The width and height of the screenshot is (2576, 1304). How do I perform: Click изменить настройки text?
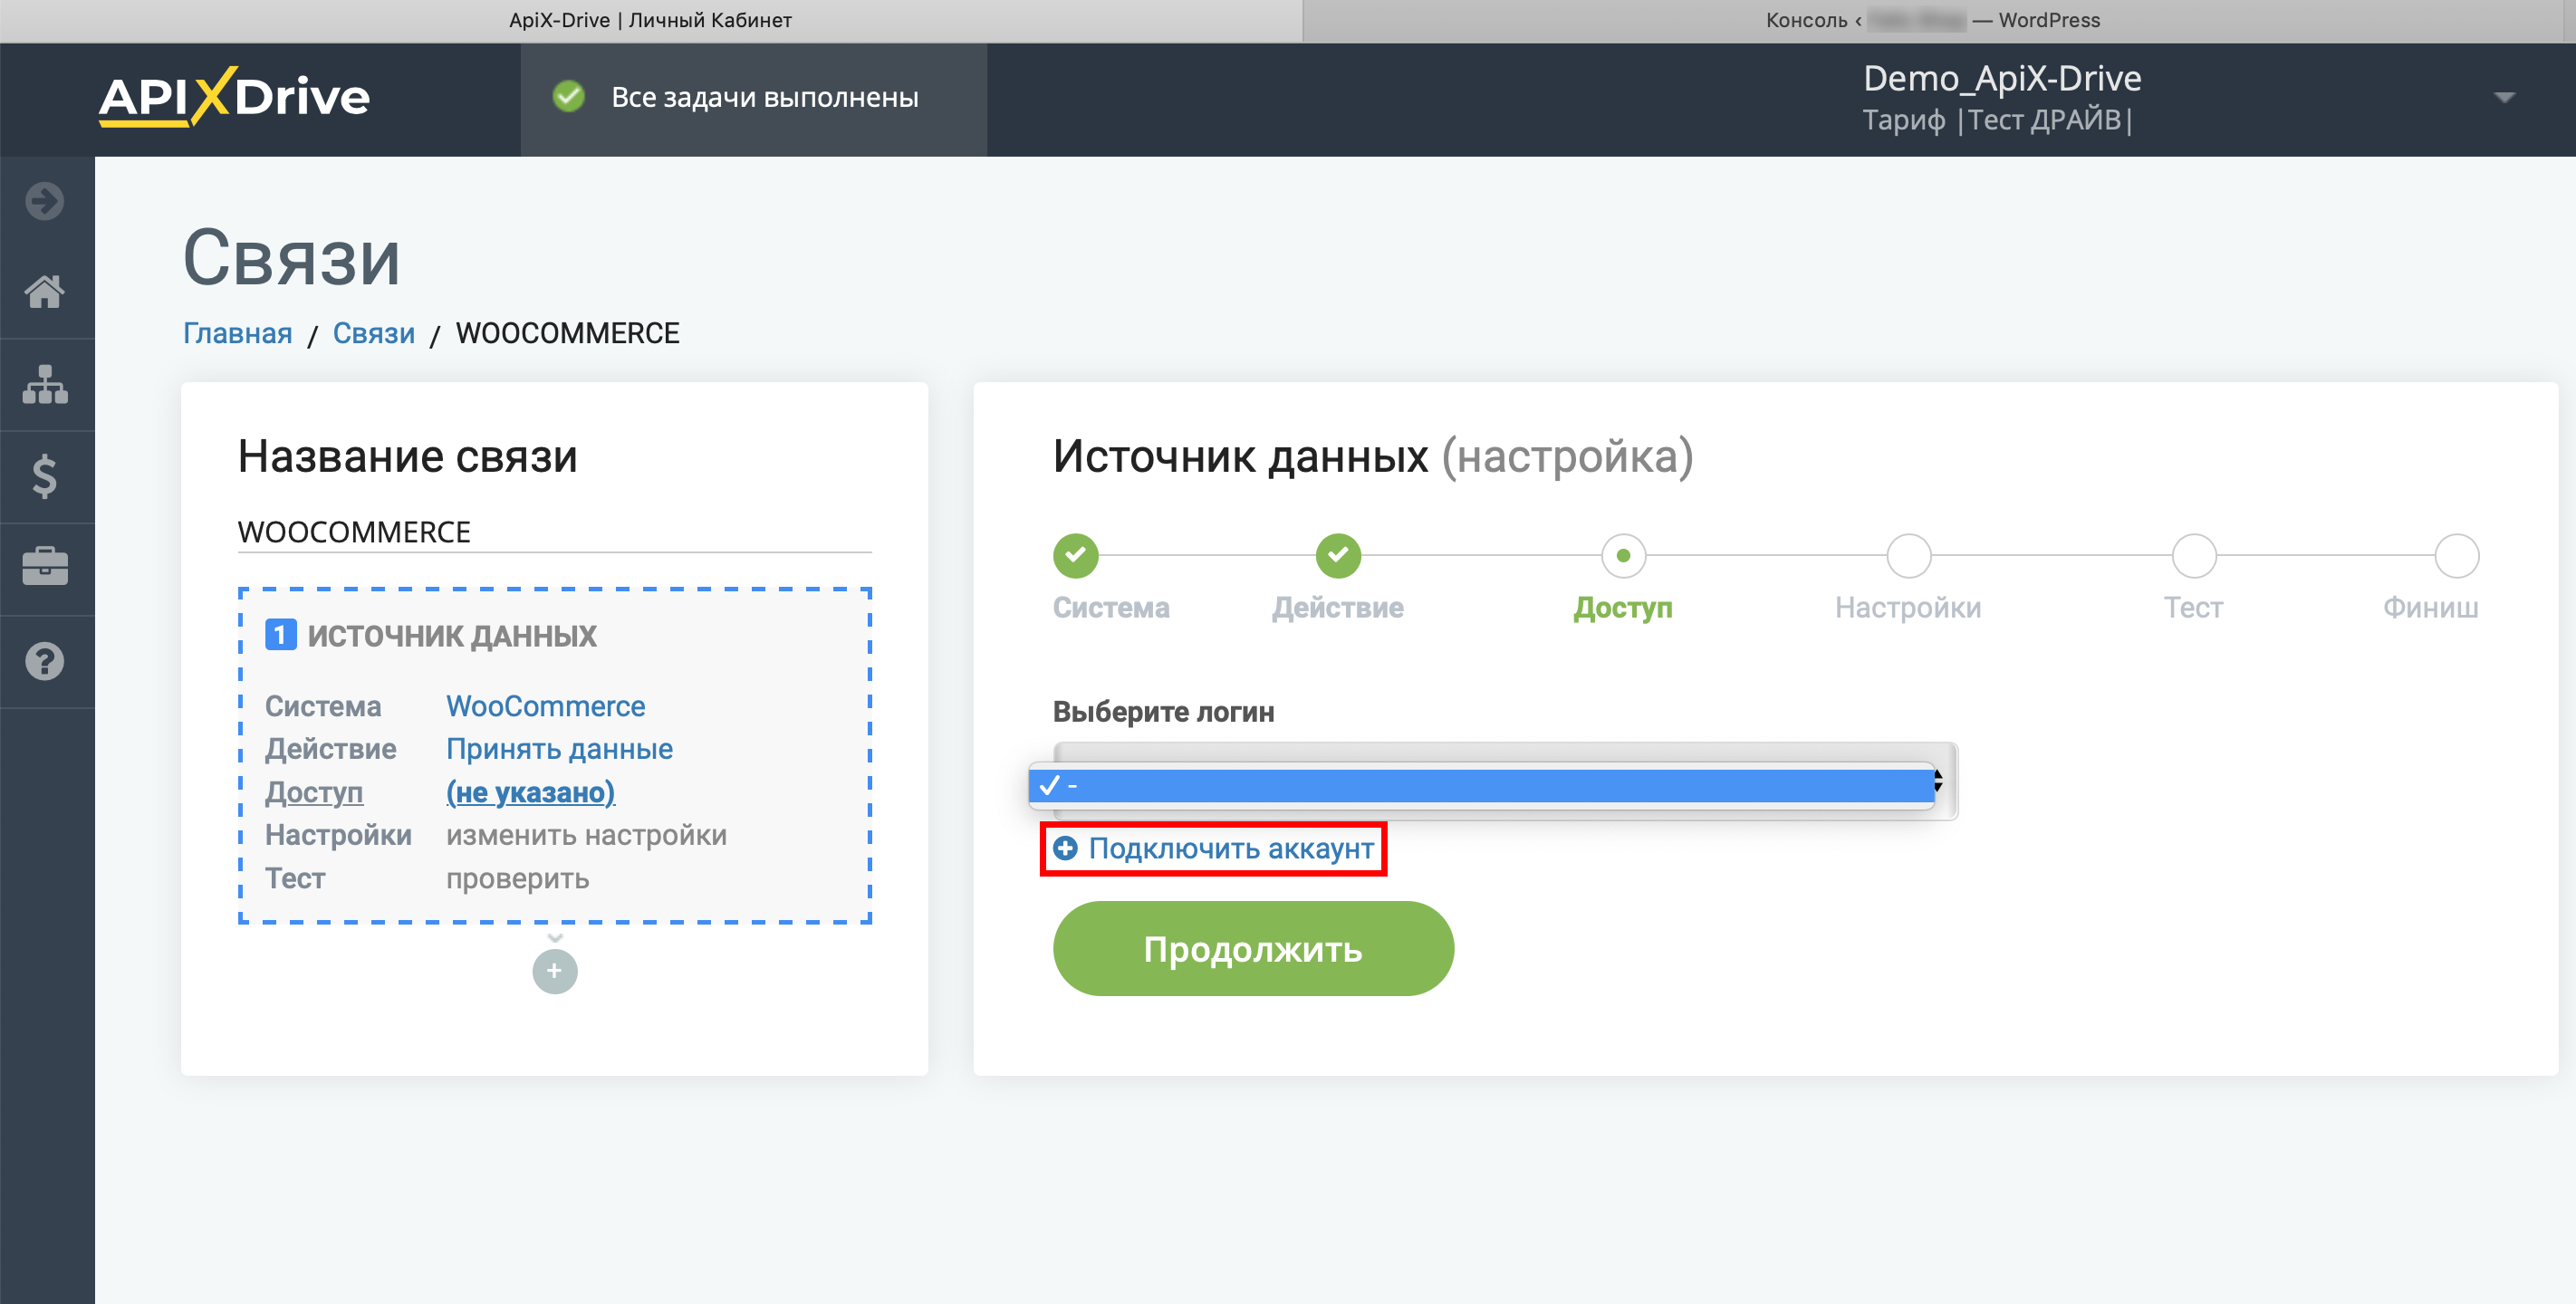coord(586,835)
